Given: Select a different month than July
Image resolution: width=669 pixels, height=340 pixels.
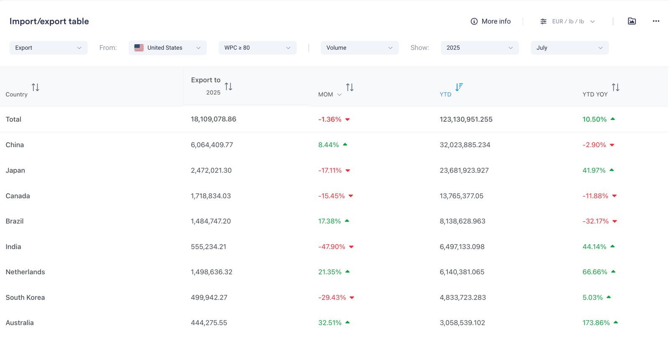Looking at the screenshot, I should (569, 48).
